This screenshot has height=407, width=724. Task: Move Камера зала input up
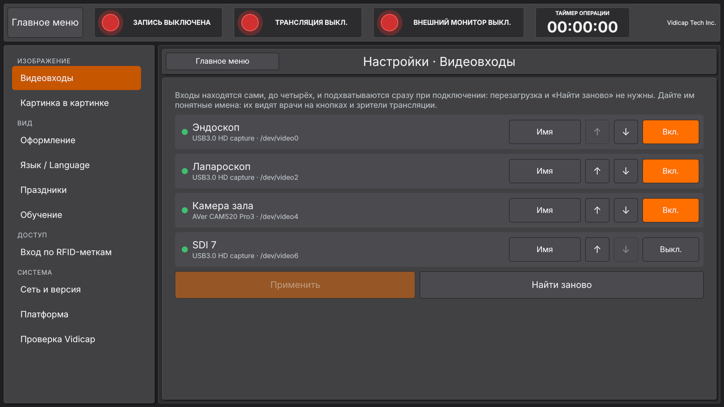coord(597,210)
